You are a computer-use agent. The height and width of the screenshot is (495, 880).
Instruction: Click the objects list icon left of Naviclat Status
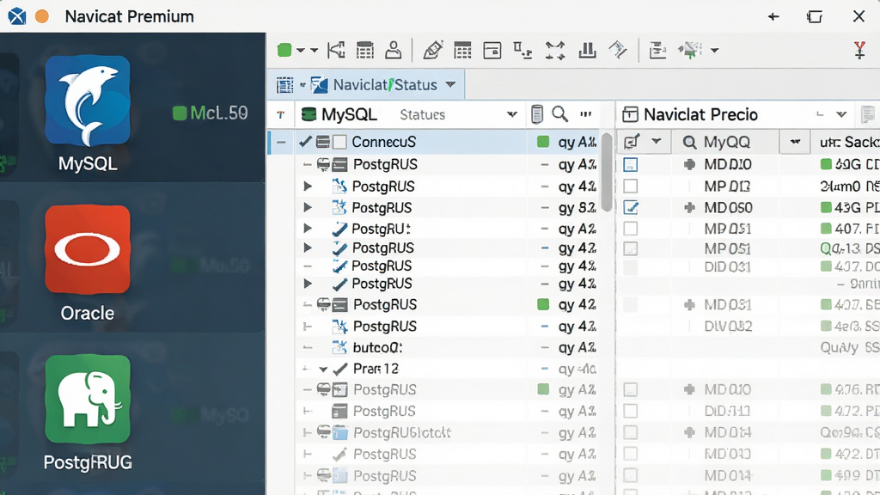284,85
